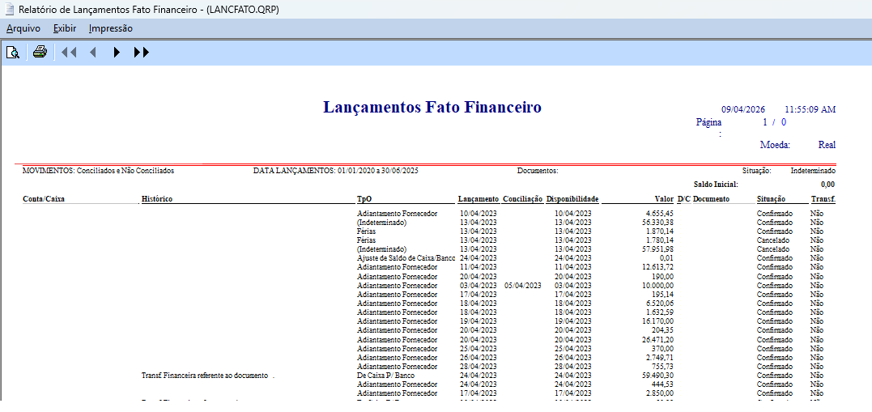872x412 pixels.
Task: Advance to the next report page
Action: pyautogui.click(x=117, y=53)
